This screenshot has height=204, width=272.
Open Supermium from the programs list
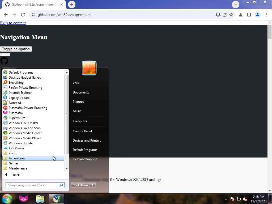33,118
